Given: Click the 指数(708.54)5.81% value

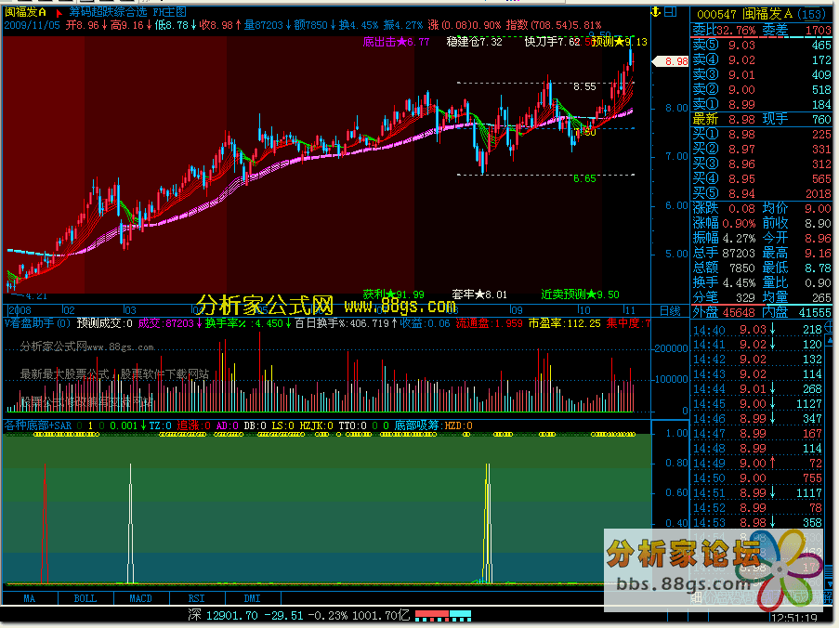Looking at the screenshot, I should 553,25.
